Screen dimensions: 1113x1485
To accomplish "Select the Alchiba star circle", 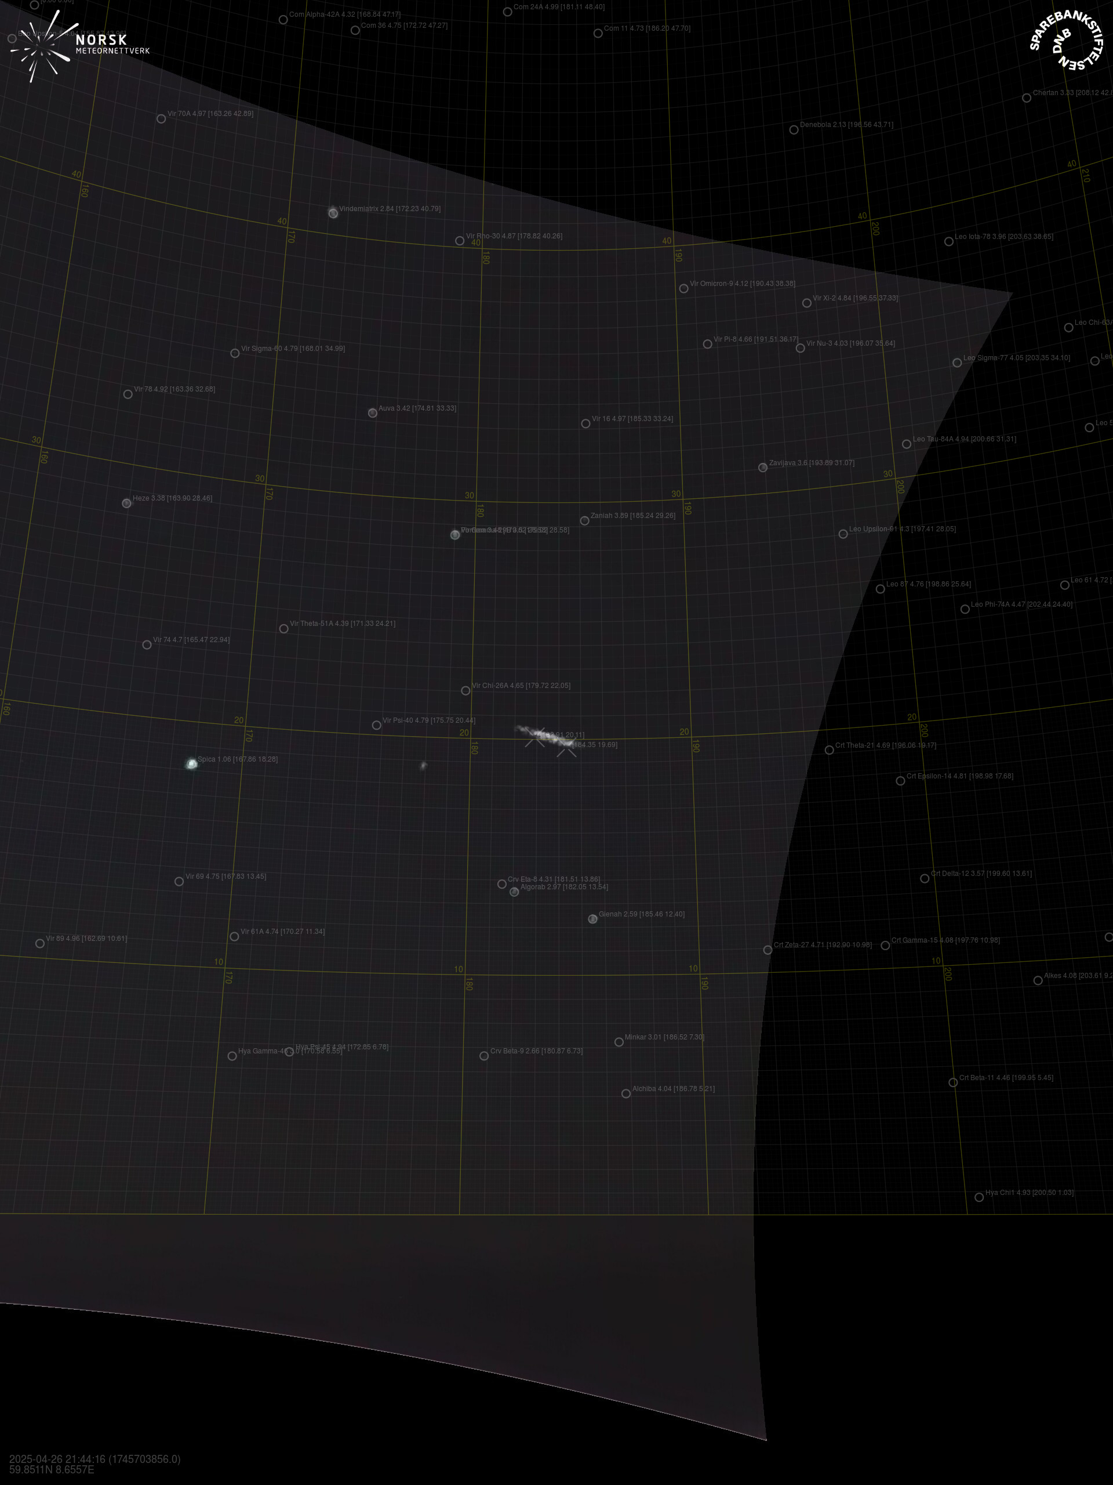I will pyautogui.click(x=626, y=1093).
